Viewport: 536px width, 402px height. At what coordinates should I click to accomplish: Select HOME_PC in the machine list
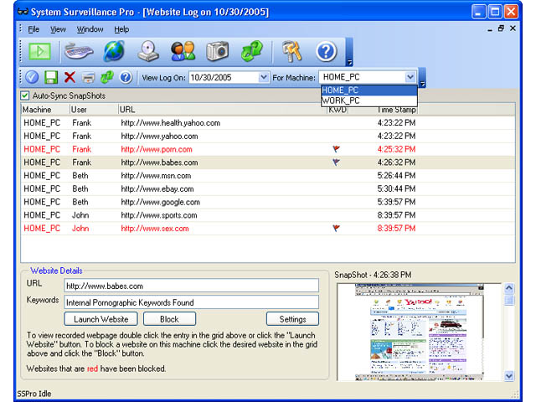tap(369, 90)
